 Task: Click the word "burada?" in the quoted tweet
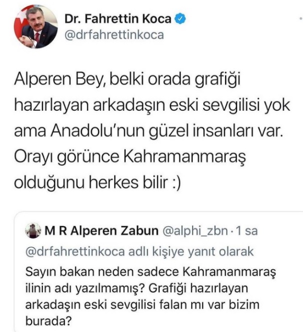[48, 321]
